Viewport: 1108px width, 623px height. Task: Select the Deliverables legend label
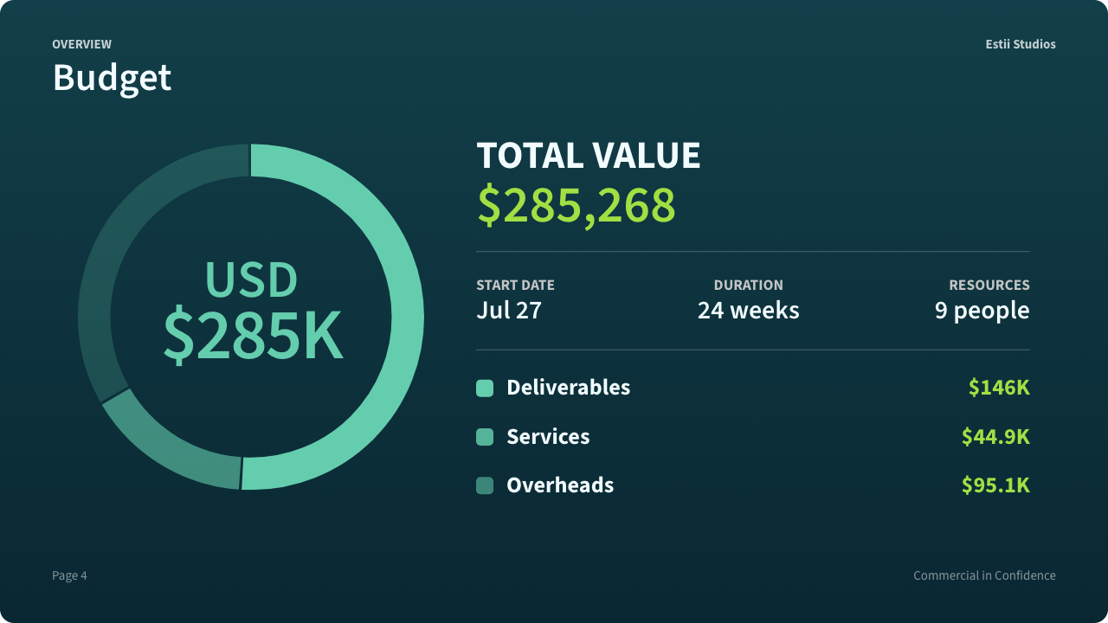pos(568,388)
